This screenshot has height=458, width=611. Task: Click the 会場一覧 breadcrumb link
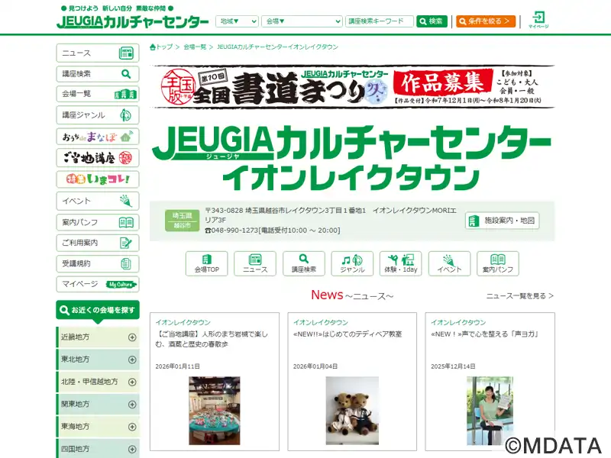195,47
